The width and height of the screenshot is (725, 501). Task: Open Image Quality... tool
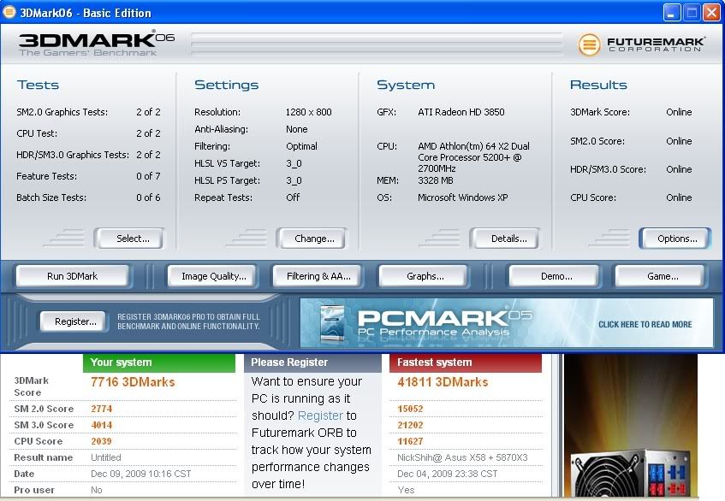212,276
